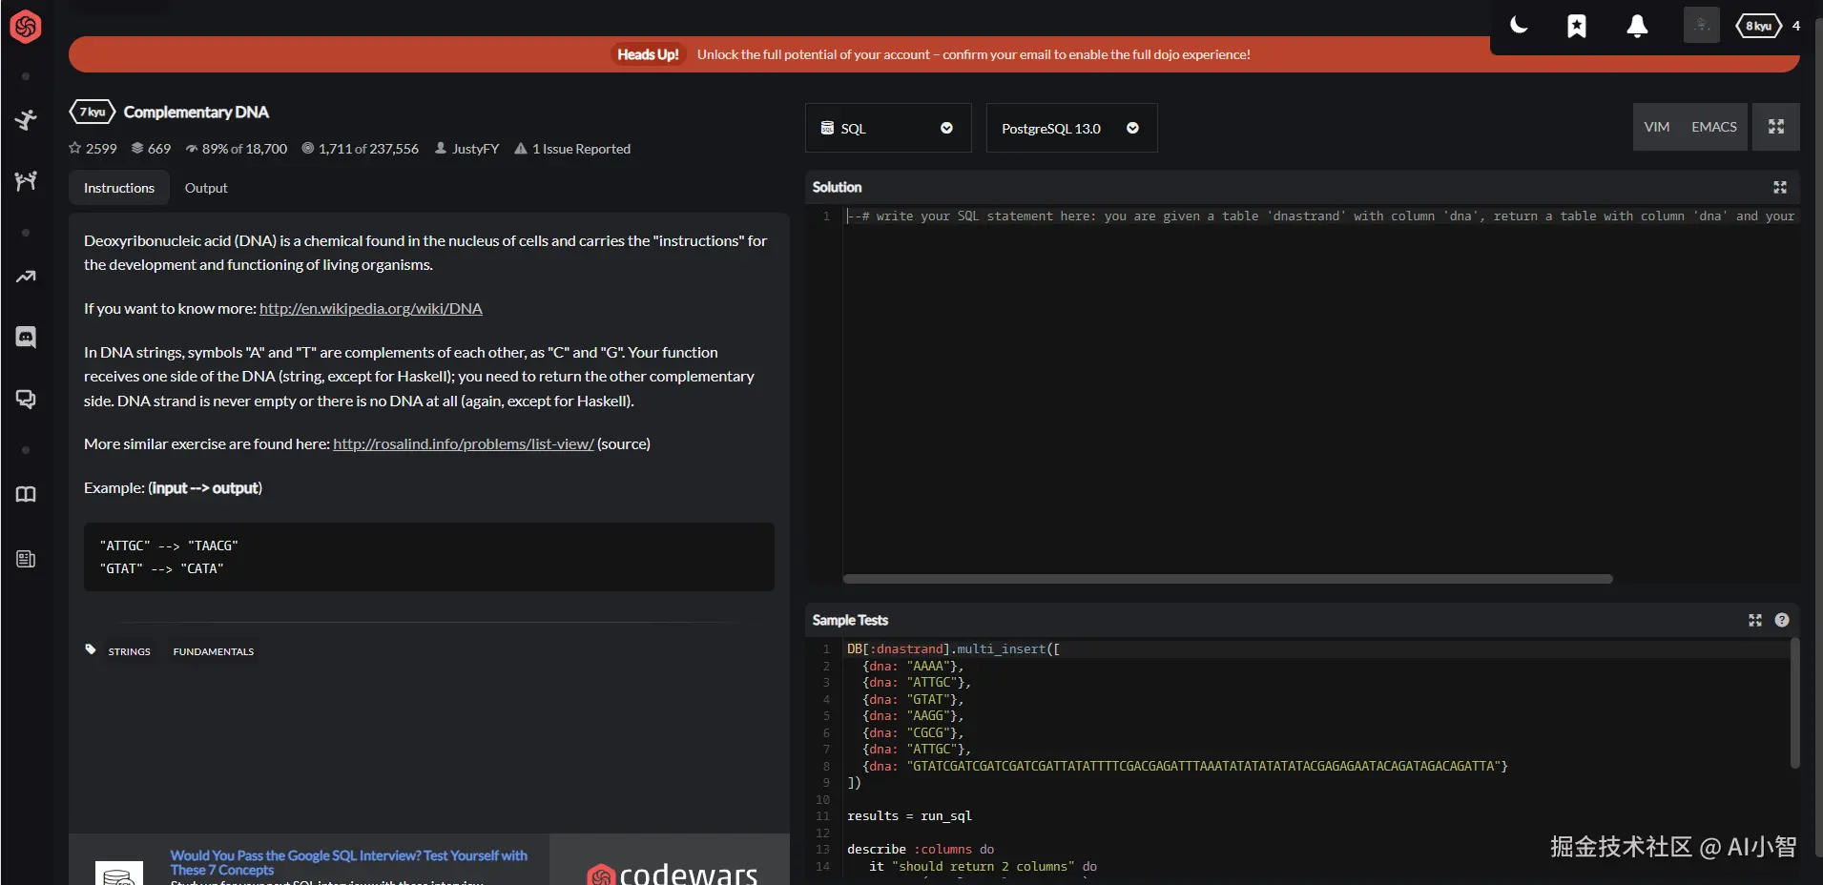Open the Wikipedia DNA link
This screenshot has height=885, width=1823.
pyautogui.click(x=371, y=308)
